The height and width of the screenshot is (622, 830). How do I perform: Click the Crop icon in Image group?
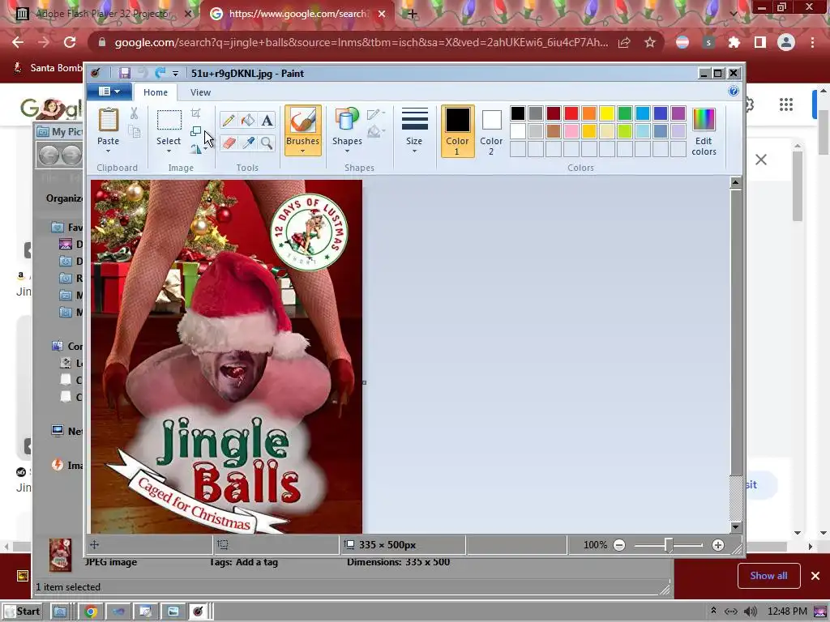click(x=196, y=113)
